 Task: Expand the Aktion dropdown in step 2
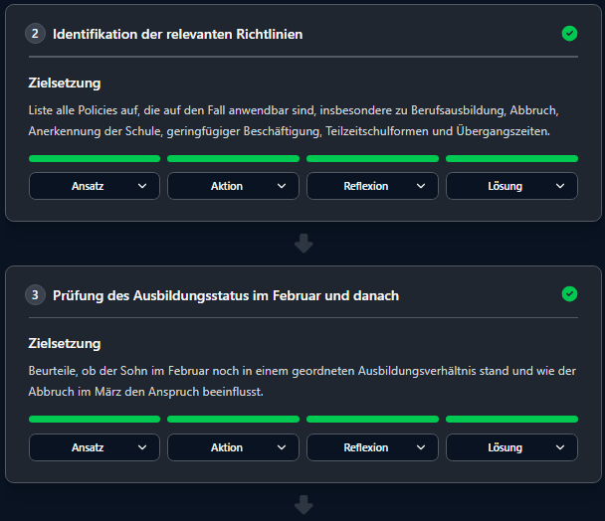pos(233,186)
